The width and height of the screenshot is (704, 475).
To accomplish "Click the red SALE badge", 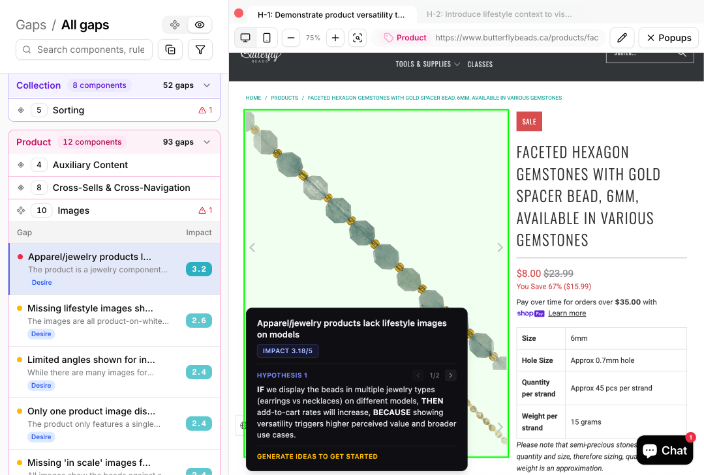I will (529, 122).
